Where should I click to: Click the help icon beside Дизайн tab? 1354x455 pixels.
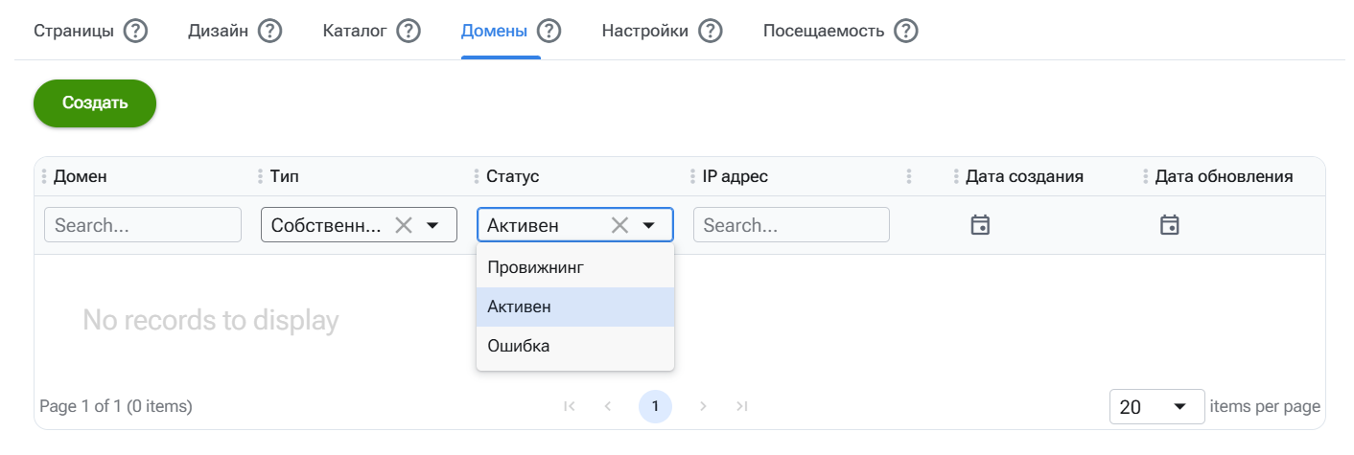click(x=270, y=32)
